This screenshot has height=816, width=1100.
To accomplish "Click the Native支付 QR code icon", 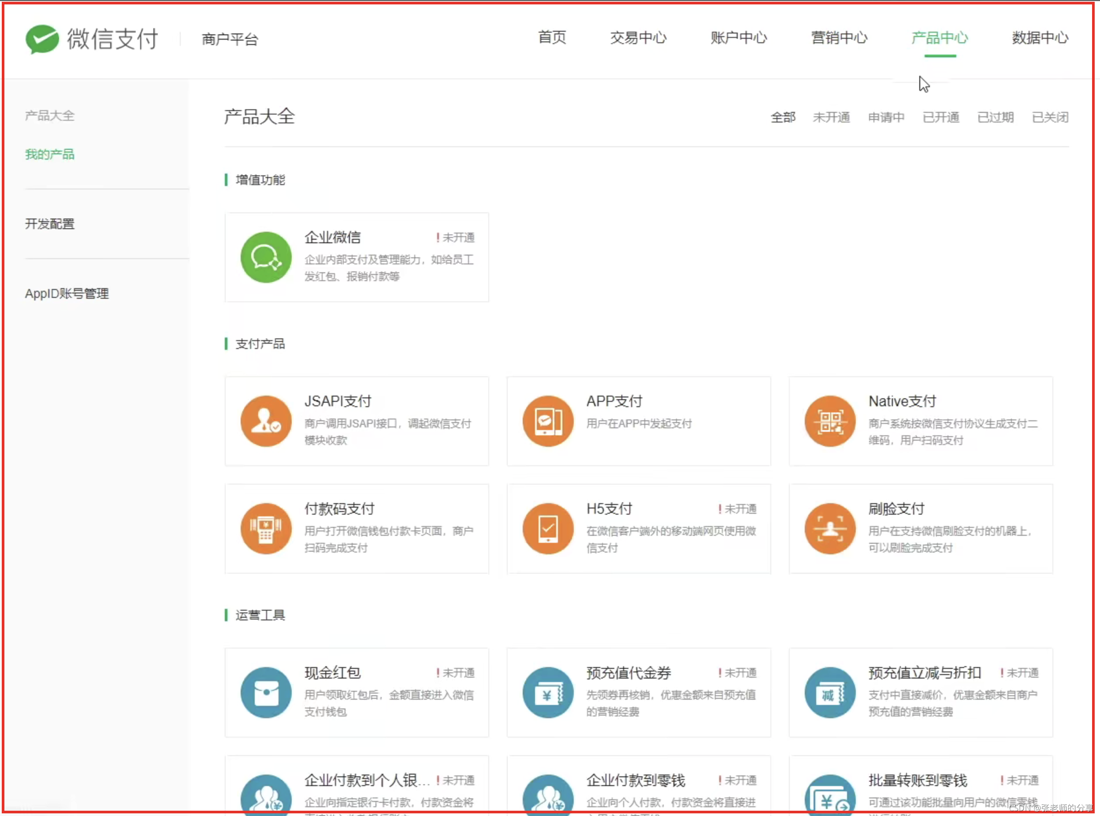I will (830, 421).
